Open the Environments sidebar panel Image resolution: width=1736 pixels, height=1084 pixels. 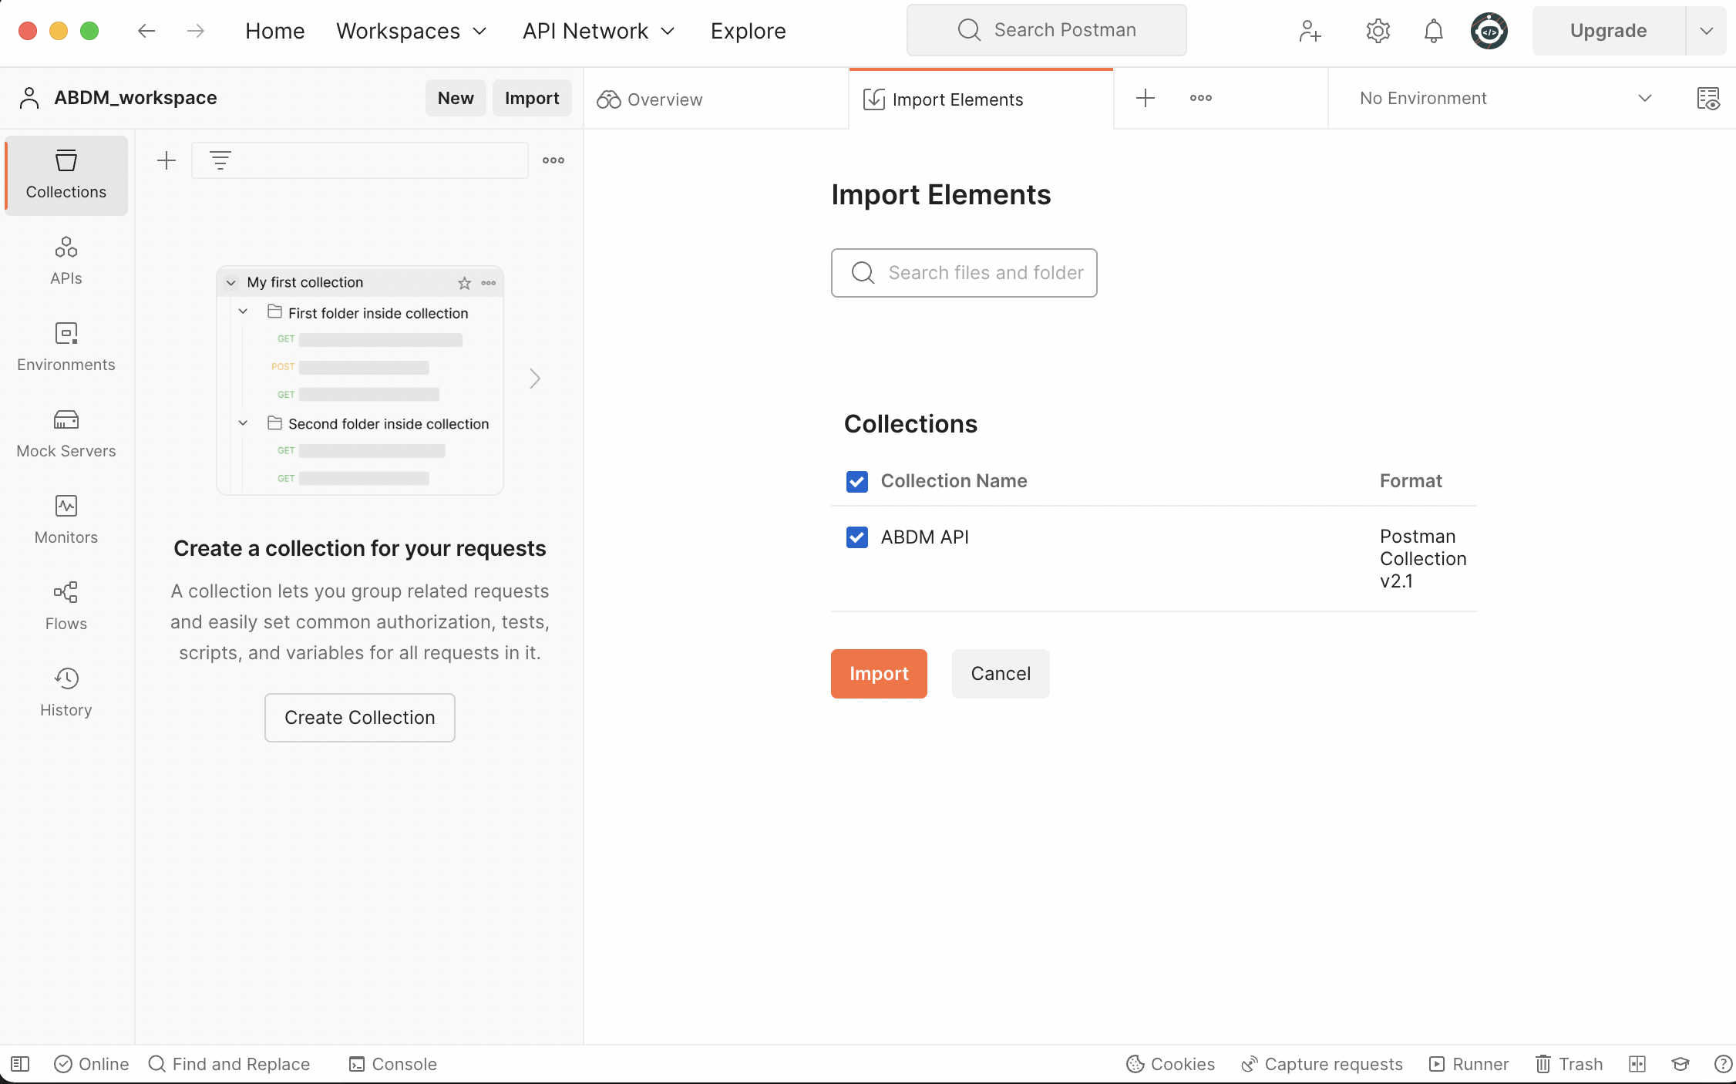pos(66,348)
